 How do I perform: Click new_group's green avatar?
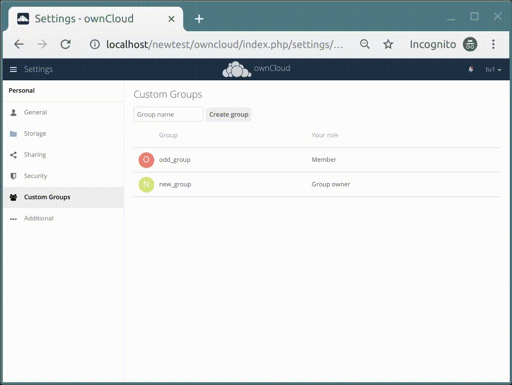tap(146, 184)
